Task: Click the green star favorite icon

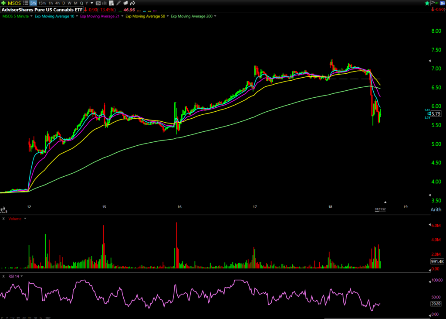Action: click(427, 3)
